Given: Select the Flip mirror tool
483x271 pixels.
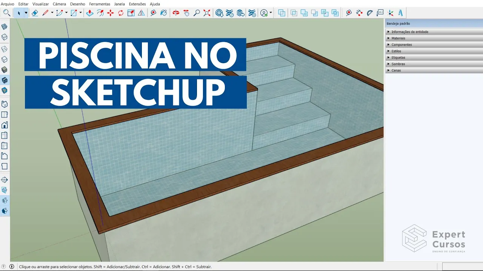Looking at the screenshot, I should tap(141, 13).
